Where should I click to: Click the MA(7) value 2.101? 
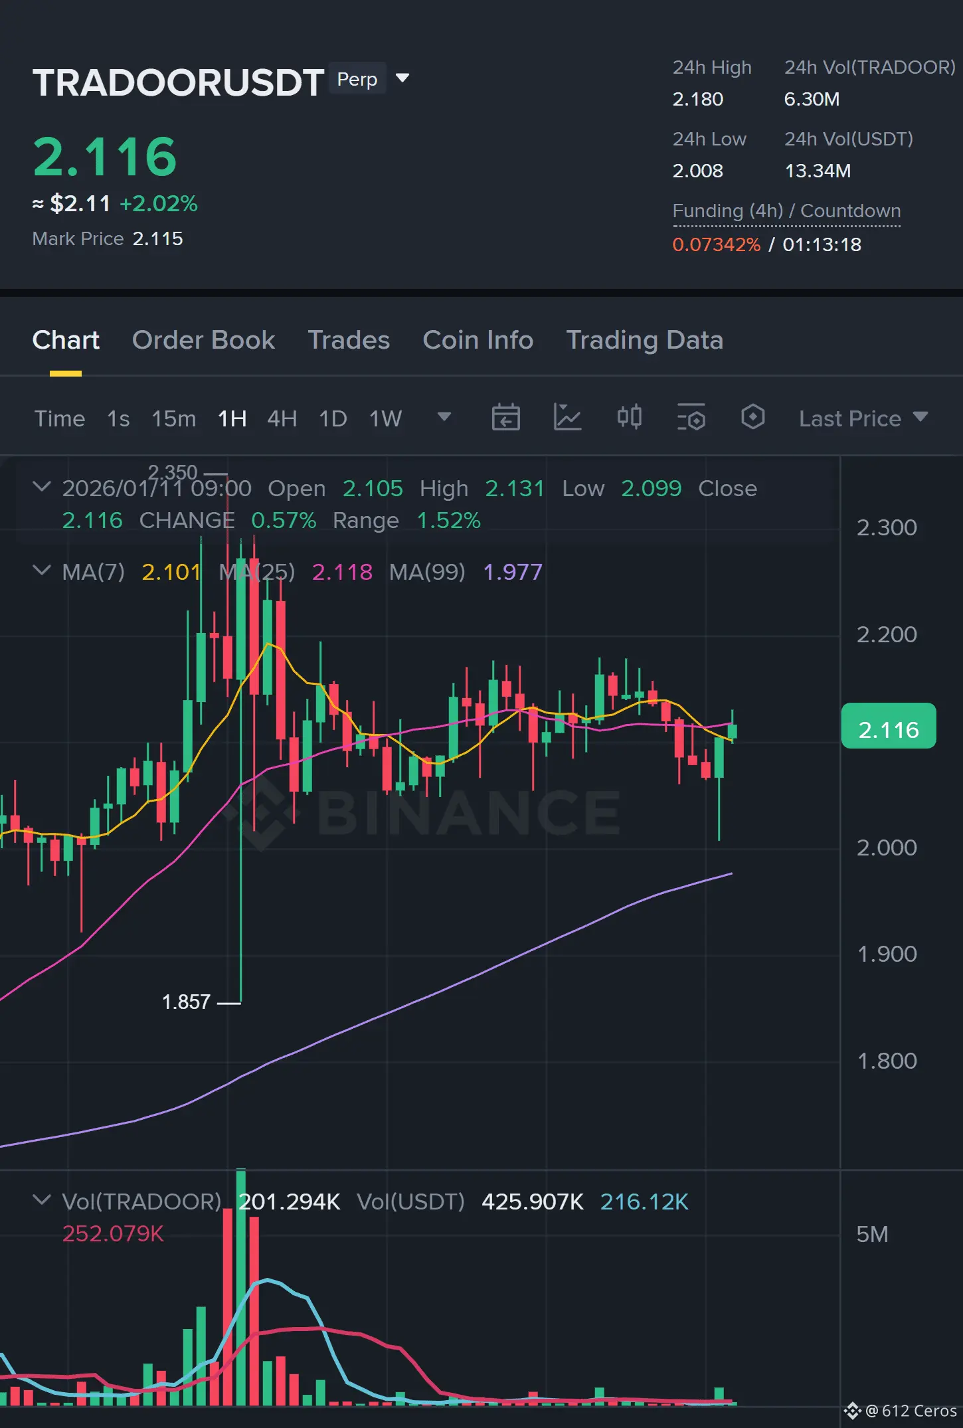(x=171, y=572)
